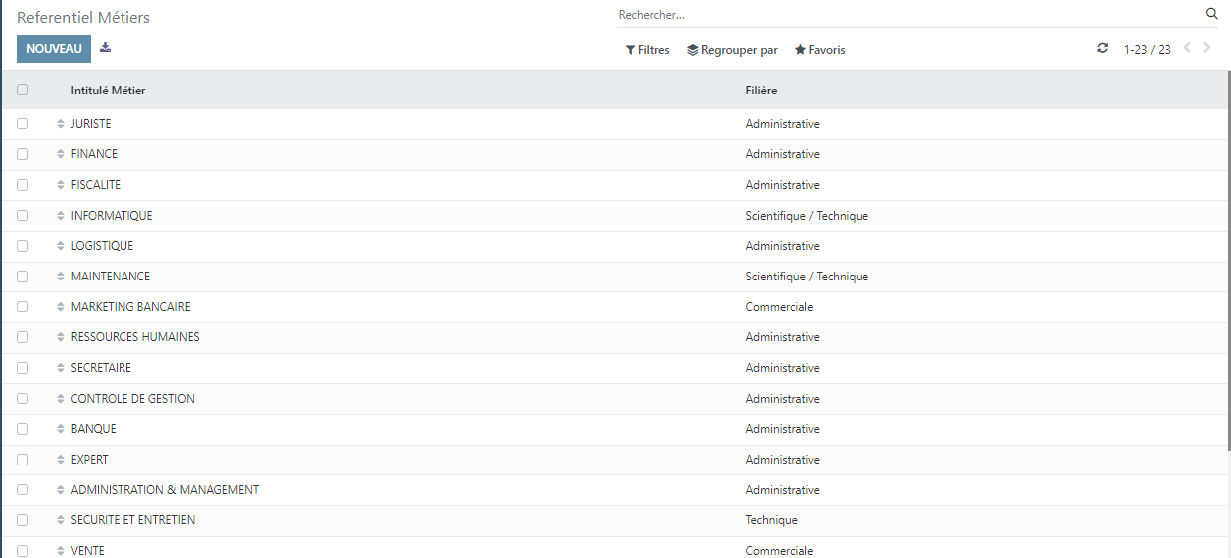Screen dimensions: 1231x558
Task: Check the RESSOURCES HUMAINES row checkbox
Action: click(x=22, y=337)
